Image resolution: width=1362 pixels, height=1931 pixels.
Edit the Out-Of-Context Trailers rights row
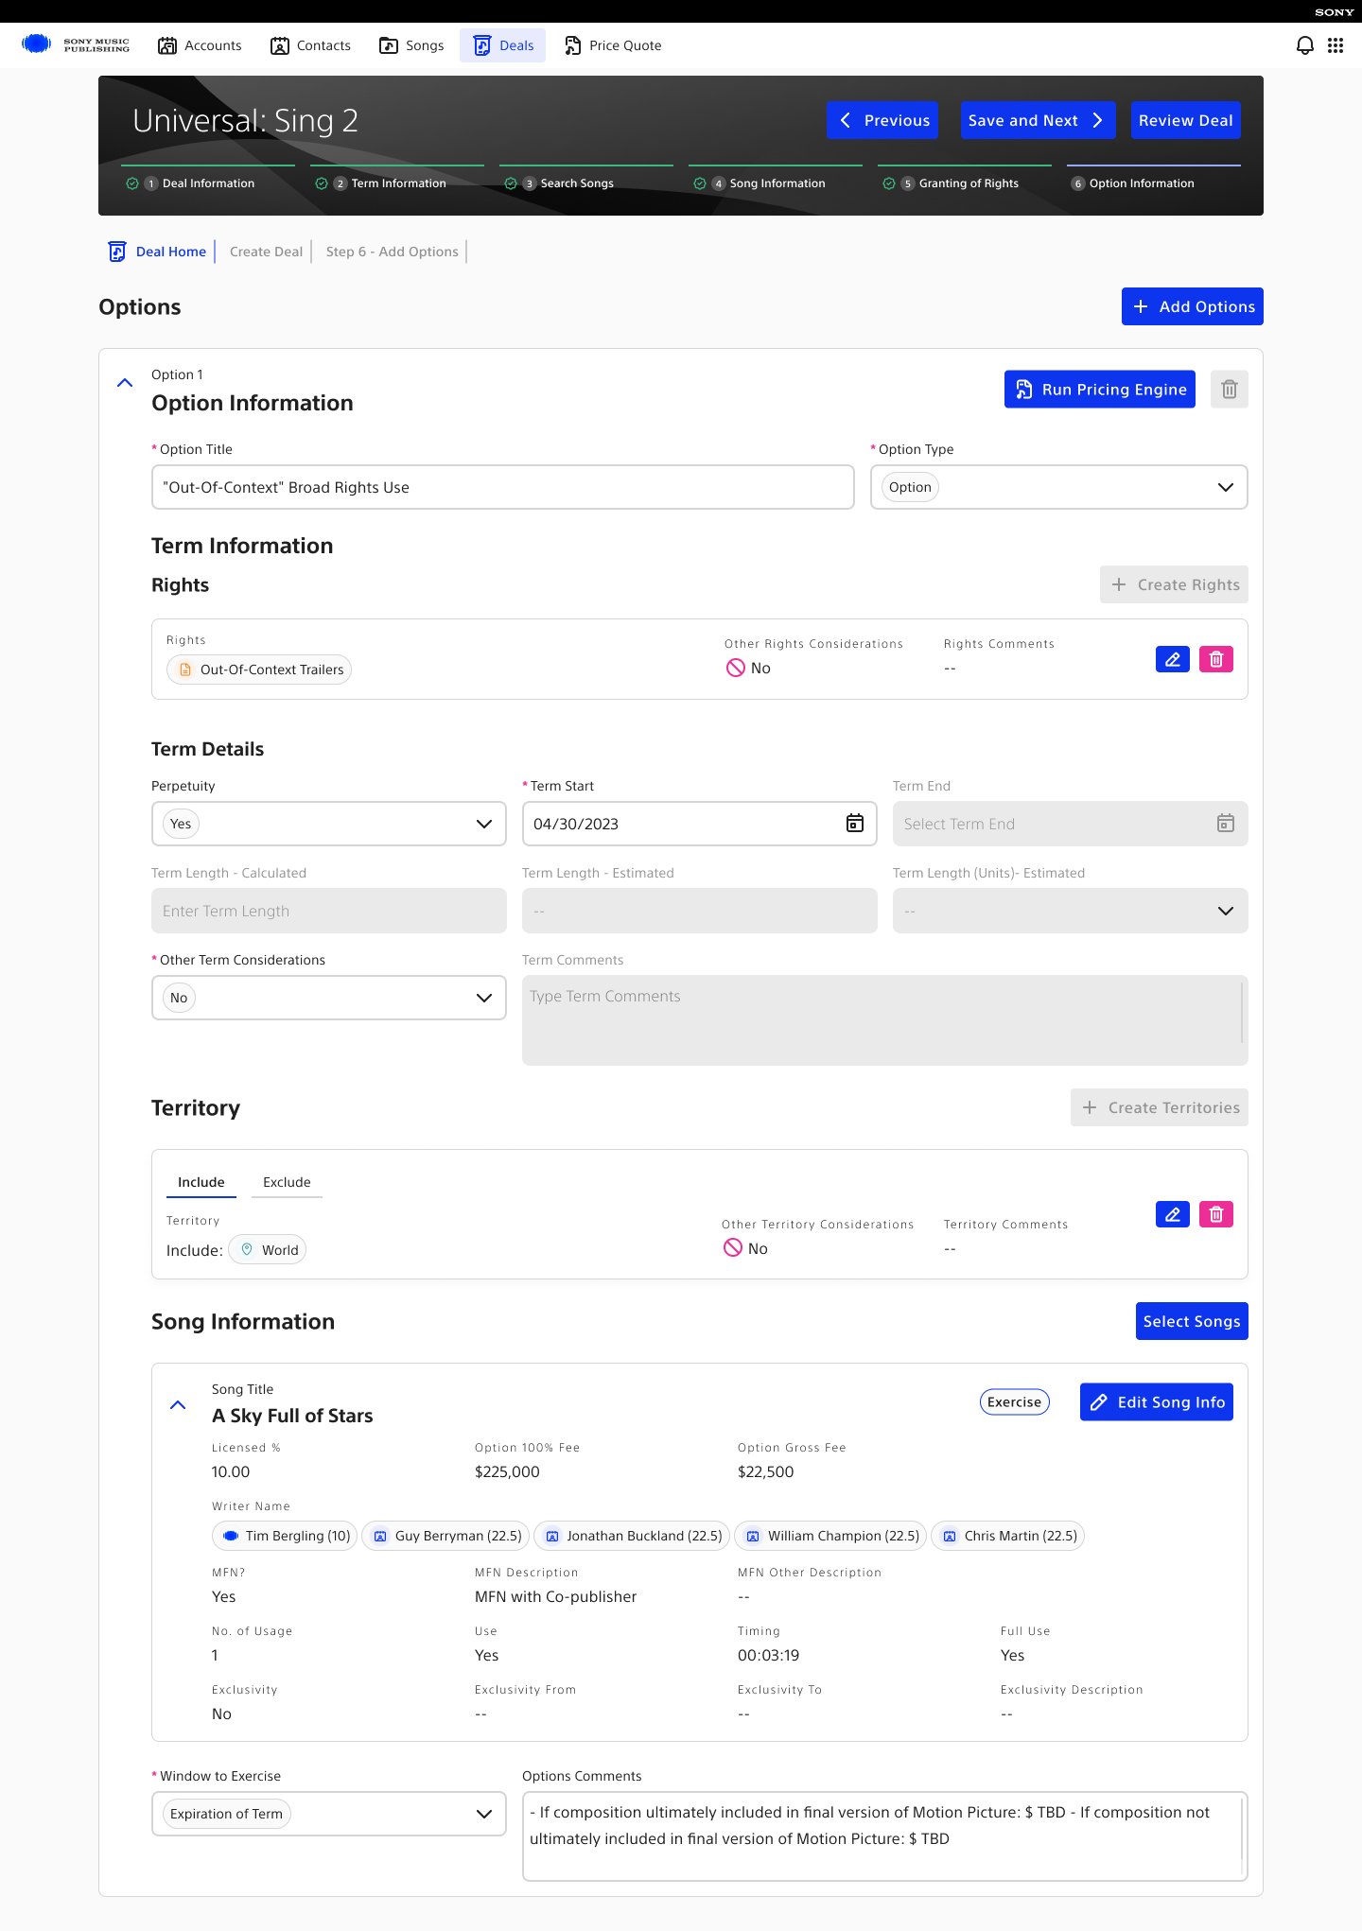pos(1173,659)
